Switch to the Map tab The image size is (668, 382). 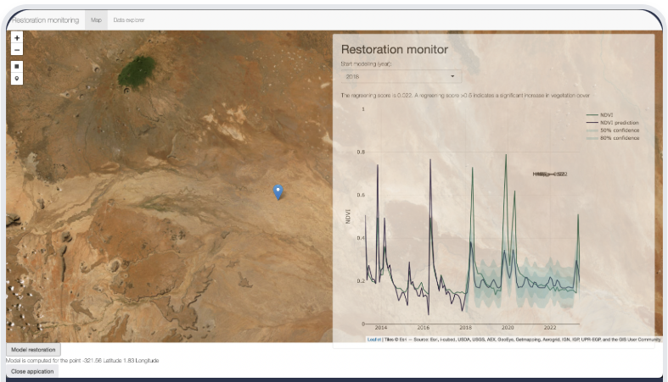96,20
